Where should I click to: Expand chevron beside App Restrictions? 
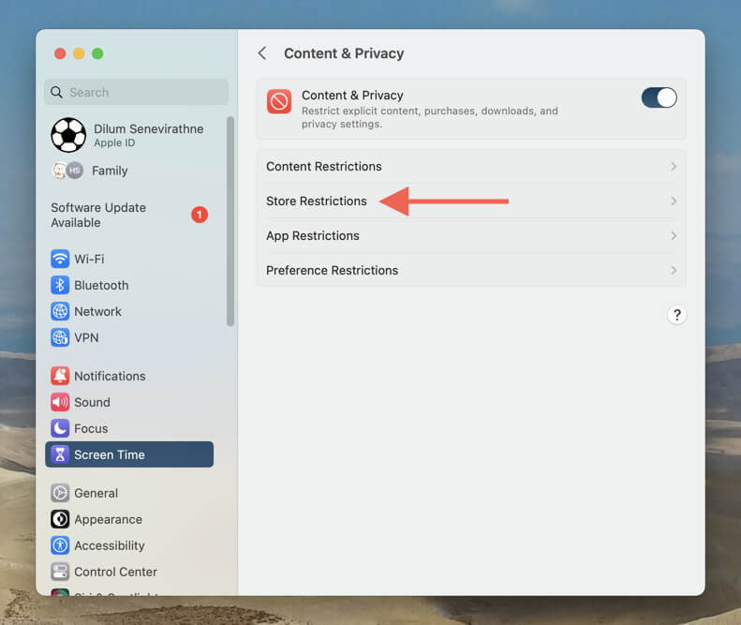[x=674, y=235]
